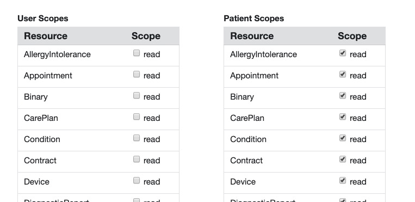Click Scope header in Patient Scopes table
415x202 pixels.
coord(352,36)
